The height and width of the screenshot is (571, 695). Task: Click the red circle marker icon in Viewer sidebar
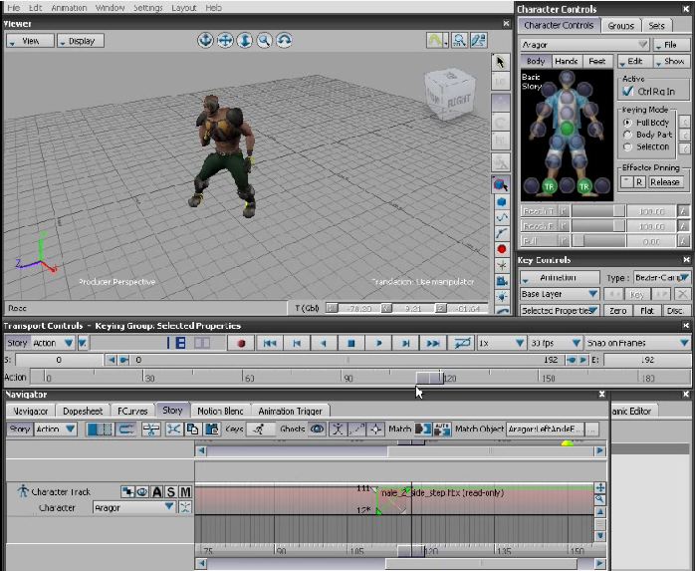click(x=501, y=249)
